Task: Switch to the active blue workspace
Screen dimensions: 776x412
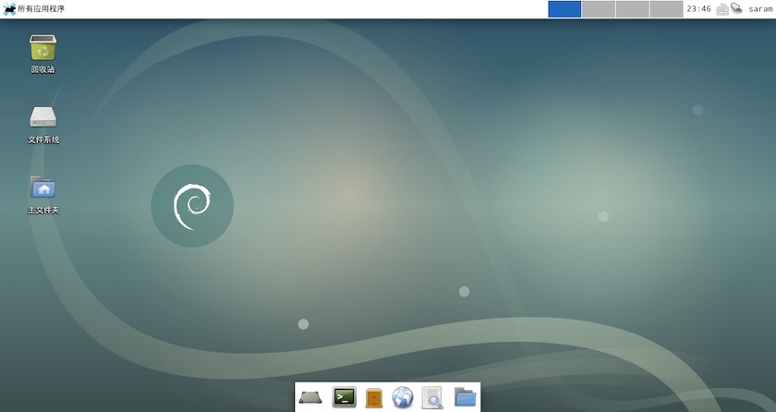Action: click(564, 9)
